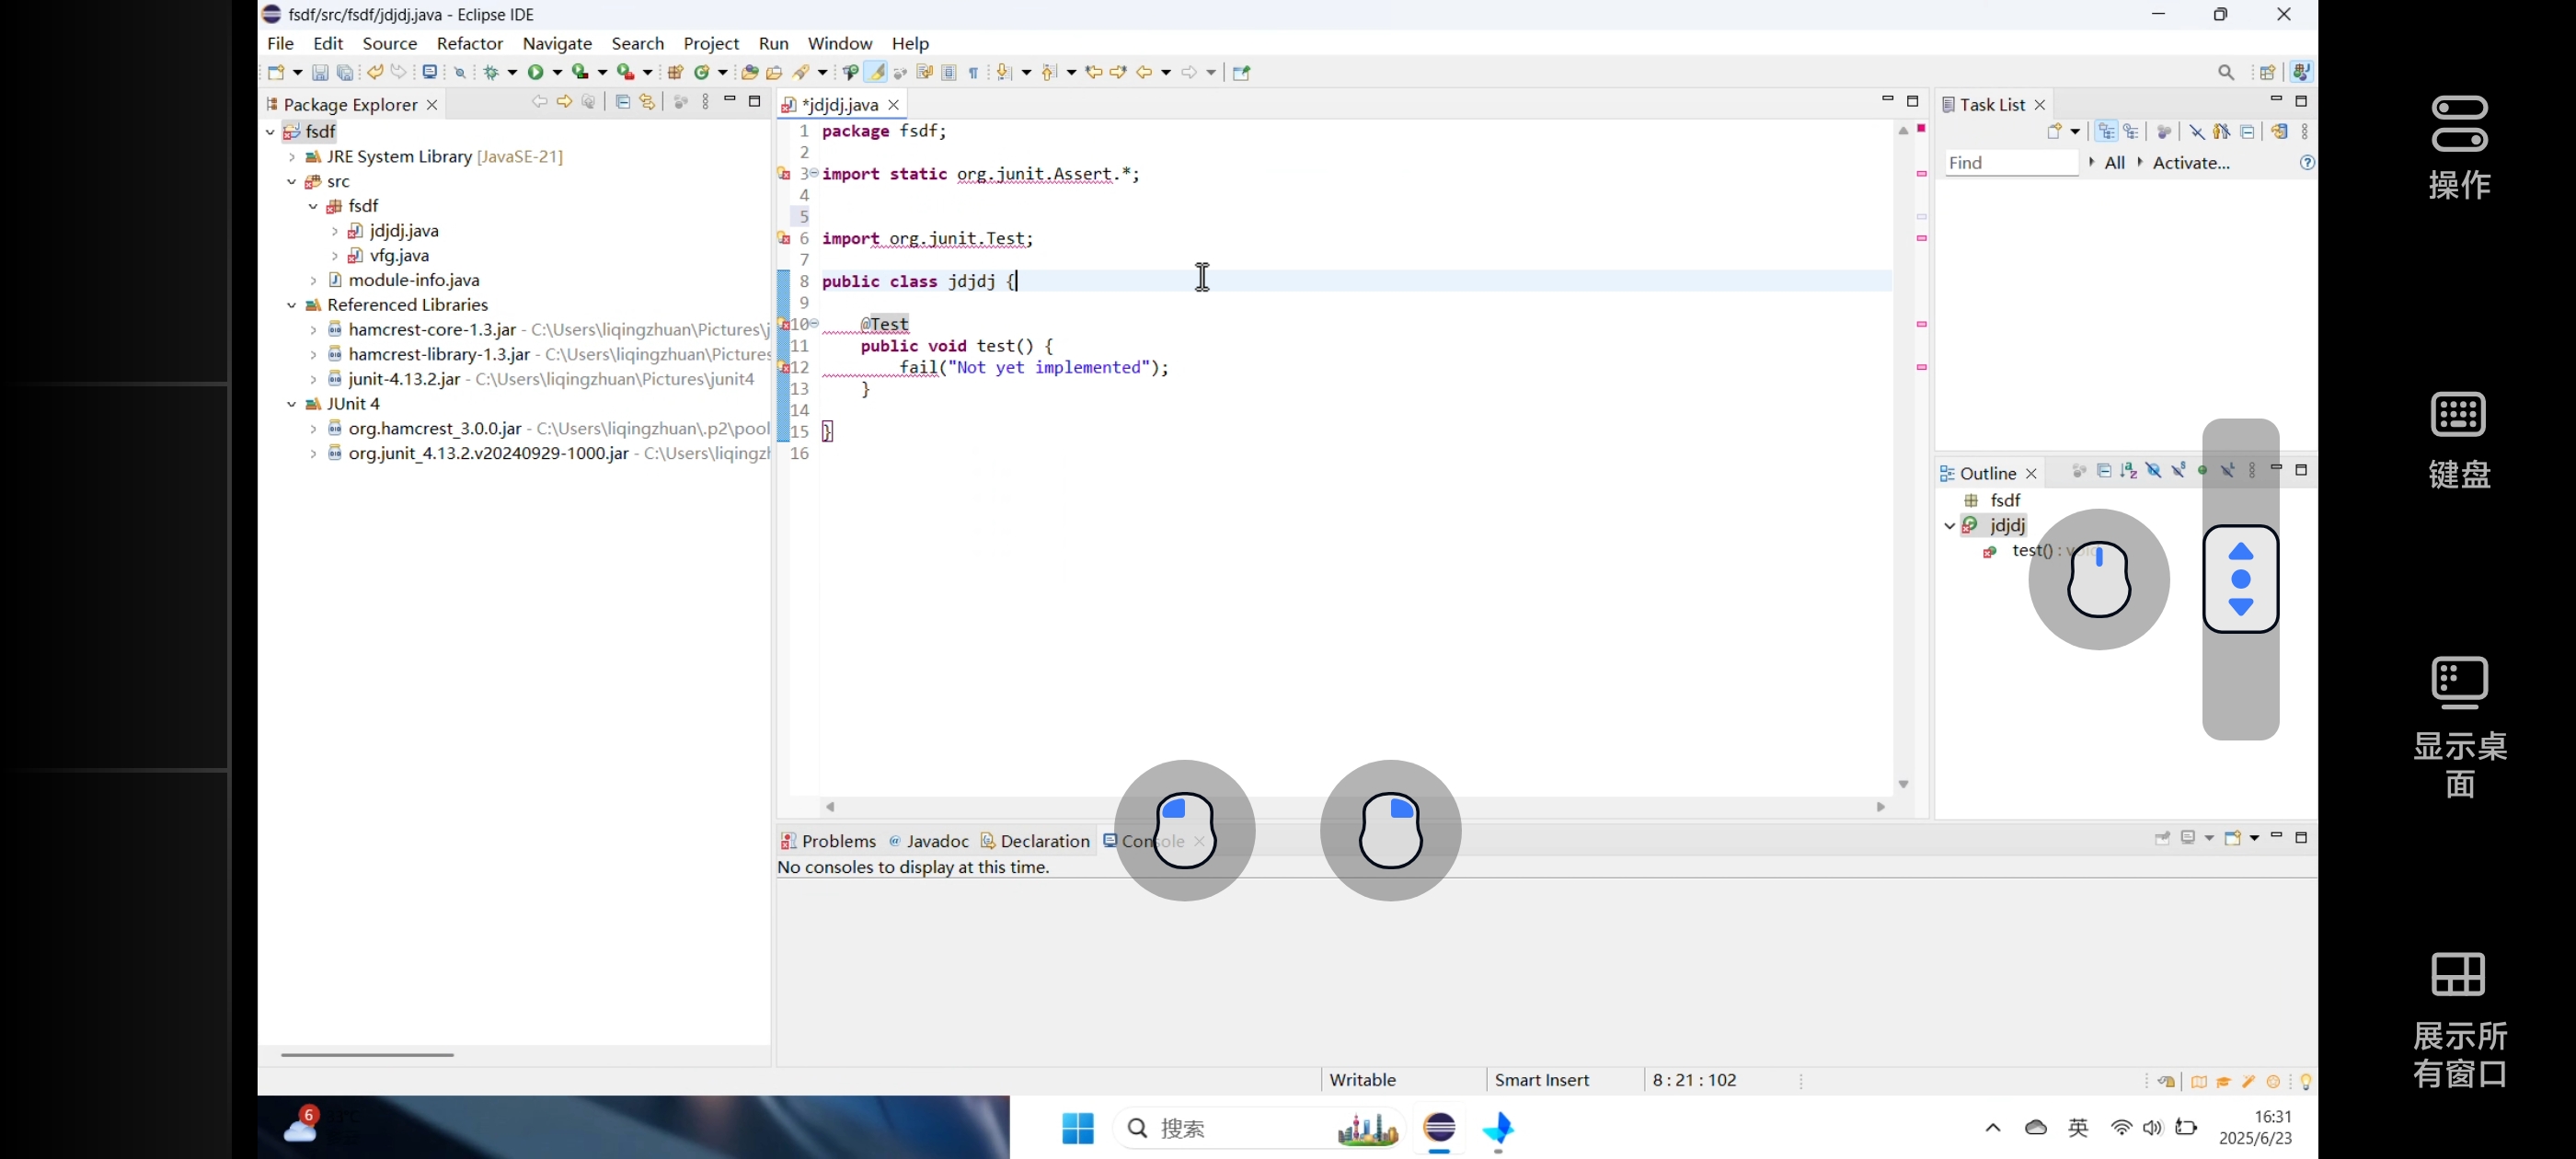Click the Find field in Task List
Viewport: 2576px width, 1159px height.
pos(2010,162)
